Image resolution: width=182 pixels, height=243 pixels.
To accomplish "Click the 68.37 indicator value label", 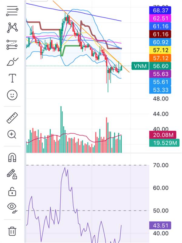I will [160, 10].
